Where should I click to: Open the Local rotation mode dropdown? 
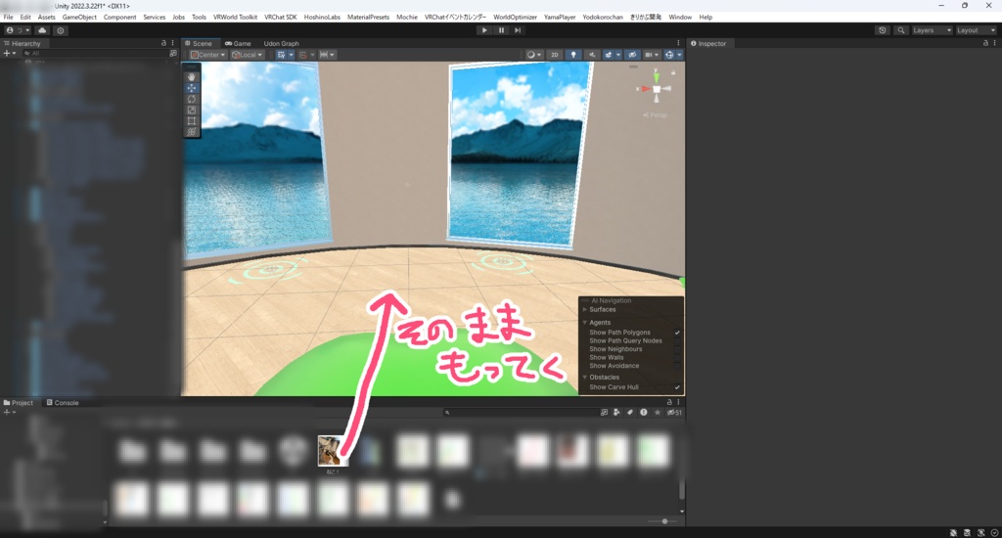point(247,55)
